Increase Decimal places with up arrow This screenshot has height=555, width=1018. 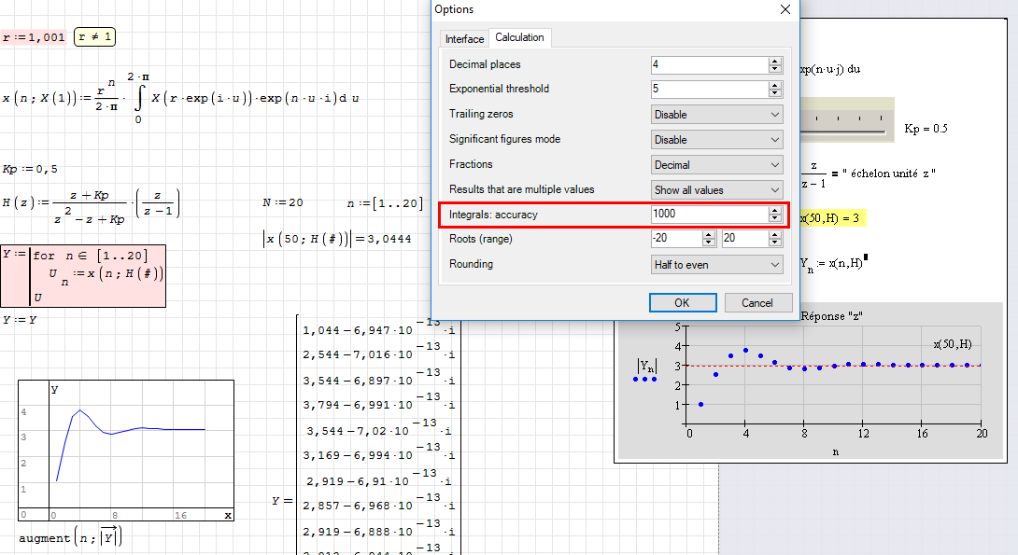(775, 61)
